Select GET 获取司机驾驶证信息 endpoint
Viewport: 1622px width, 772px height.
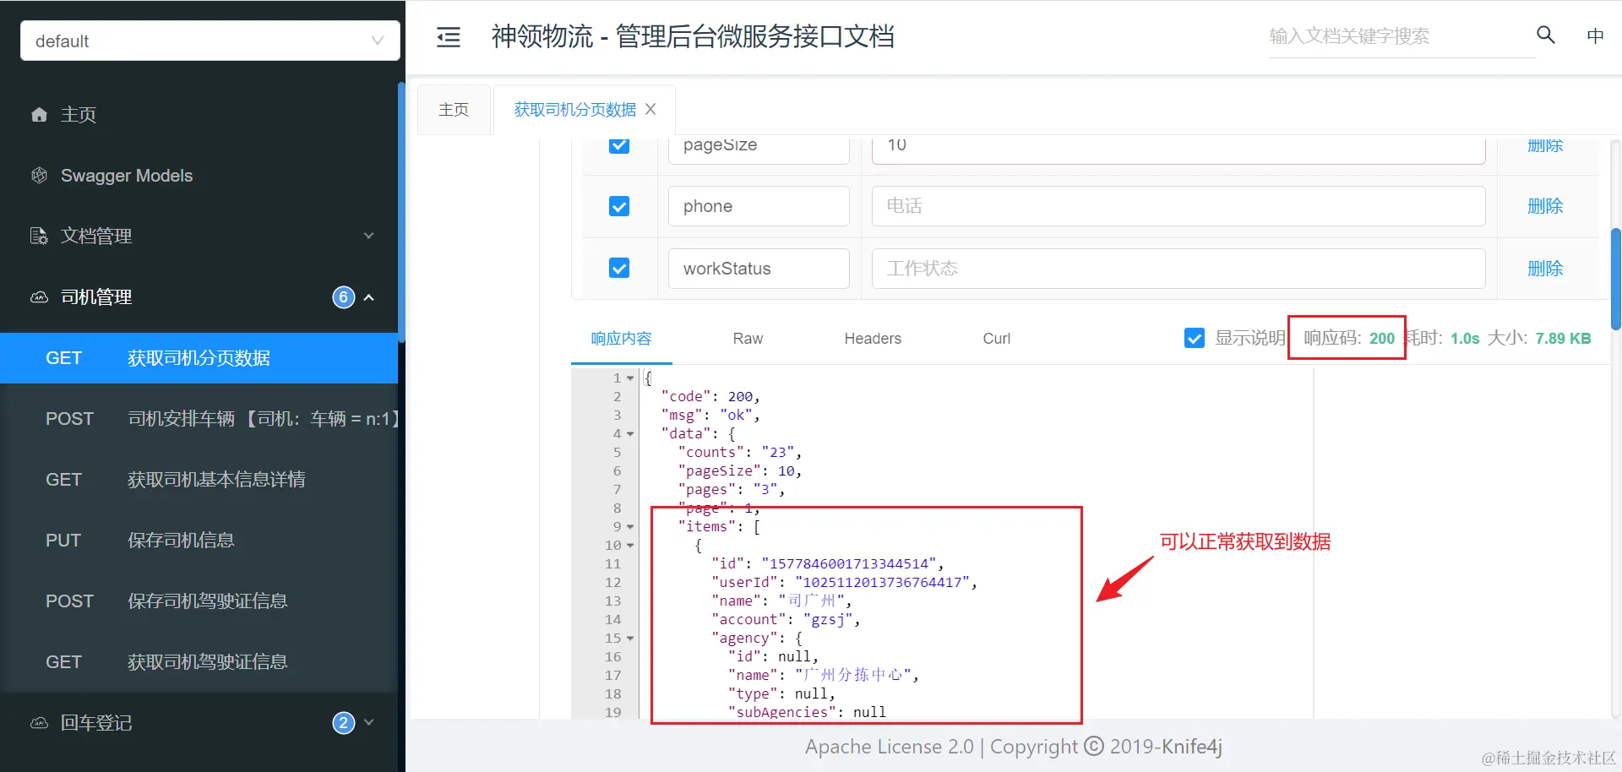[x=199, y=662]
